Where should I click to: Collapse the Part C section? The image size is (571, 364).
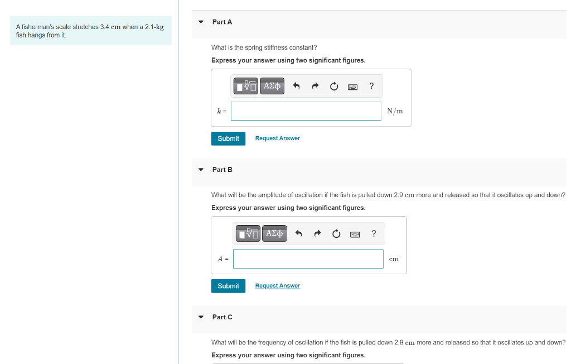[201, 317]
